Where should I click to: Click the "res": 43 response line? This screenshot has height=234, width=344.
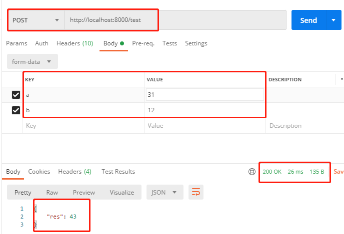click(x=61, y=217)
